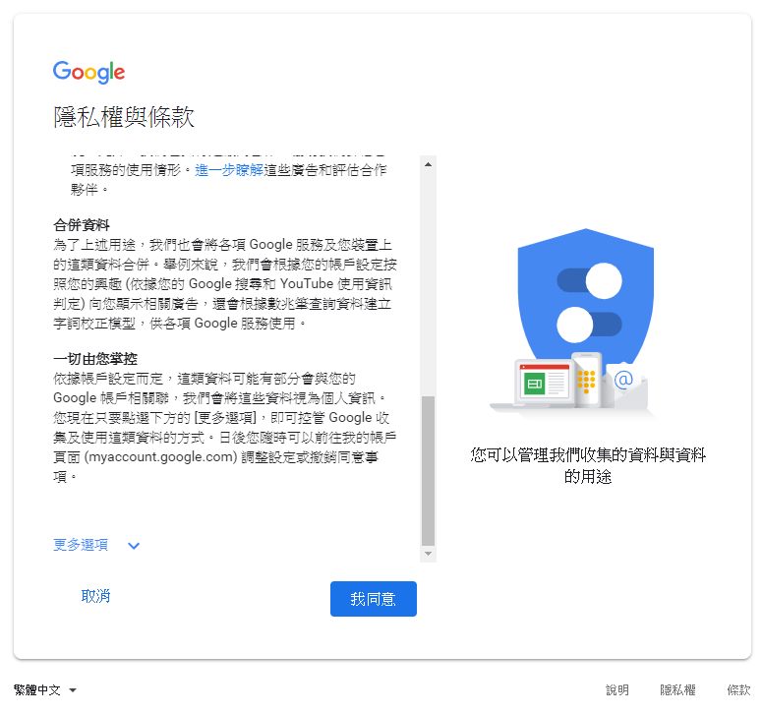The height and width of the screenshot is (714, 762).
Task: Open the 說明 help footer link
Action: [617, 690]
